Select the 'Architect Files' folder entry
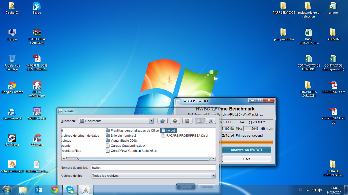The height and width of the screenshot is (195, 348). coord(71,151)
